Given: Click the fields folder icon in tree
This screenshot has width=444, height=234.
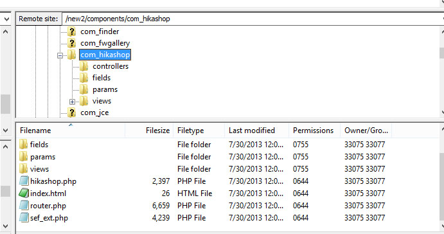Looking at the screenshot, I should (84, 78).
